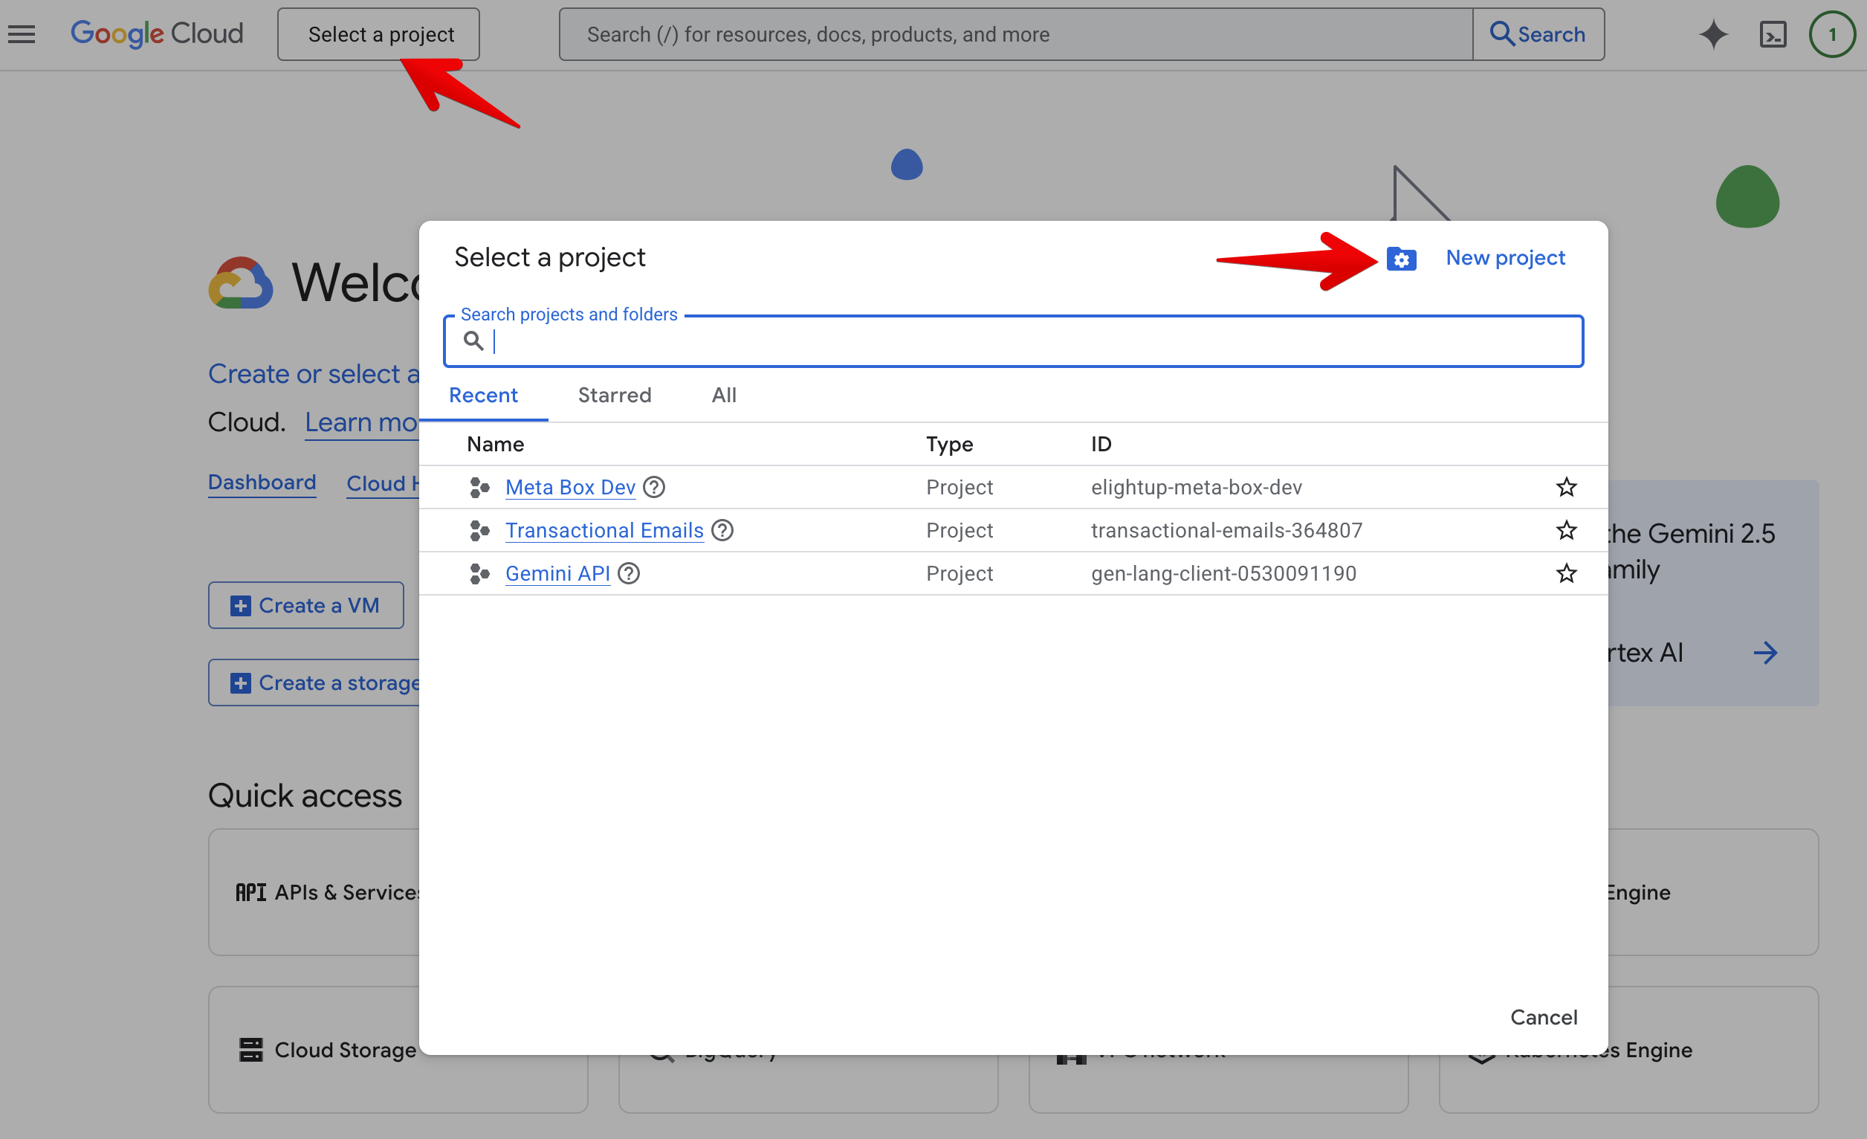Focus the Search projects and folders field

coord(1013,341)
